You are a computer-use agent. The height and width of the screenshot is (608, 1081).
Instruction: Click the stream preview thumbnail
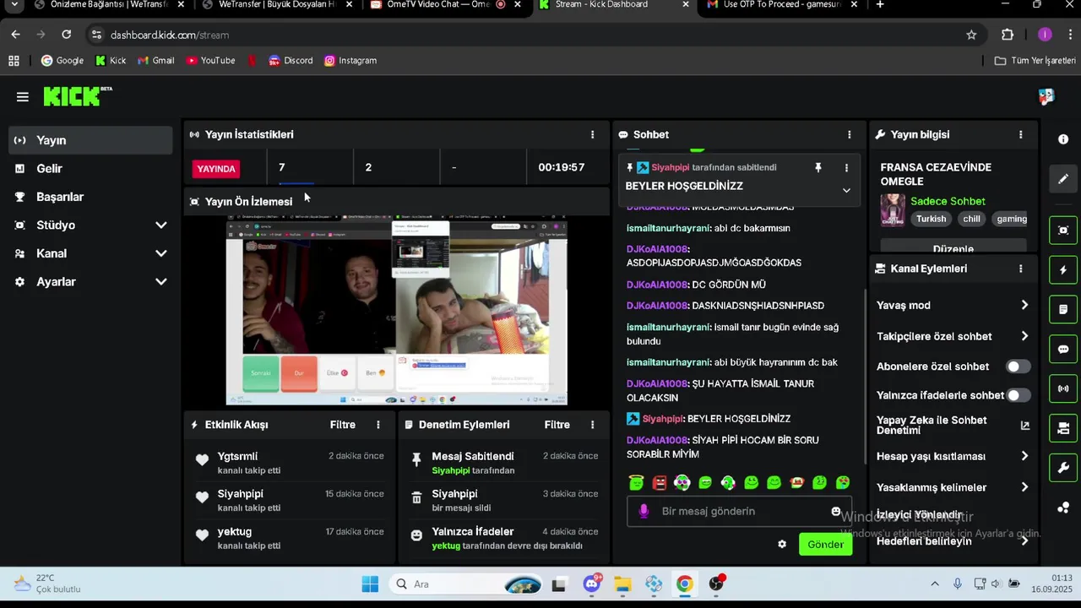point(396,310)
